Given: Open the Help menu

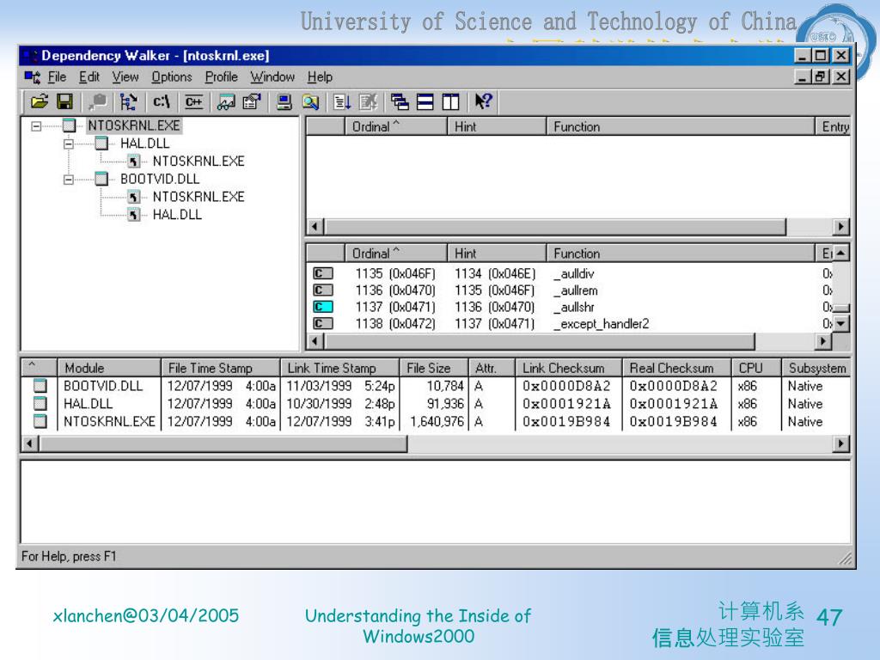Looking at the screenshot, I should pyautogui.click(x=320, y=76).
